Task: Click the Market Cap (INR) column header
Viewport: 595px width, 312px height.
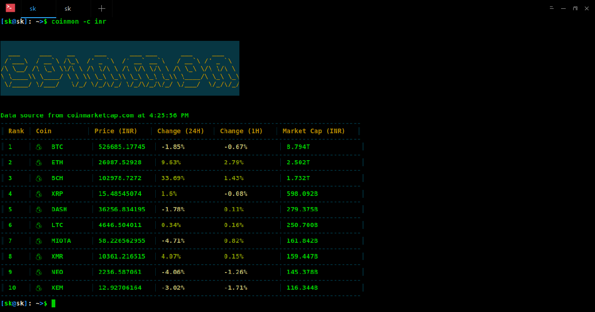Action: point(314,131)
